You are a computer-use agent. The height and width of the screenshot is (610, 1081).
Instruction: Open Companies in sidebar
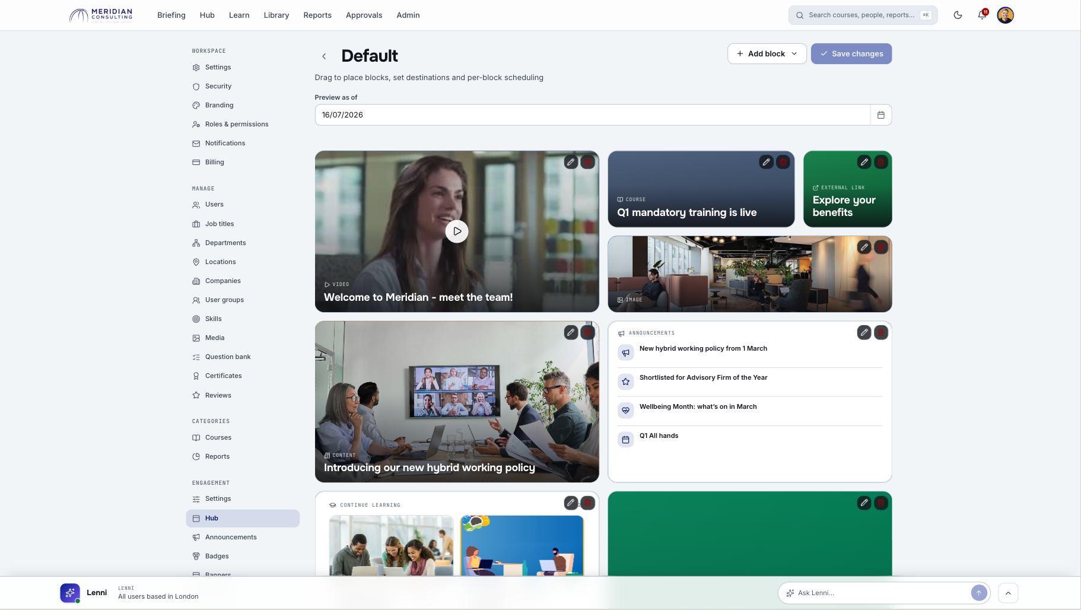pos(243,281)
